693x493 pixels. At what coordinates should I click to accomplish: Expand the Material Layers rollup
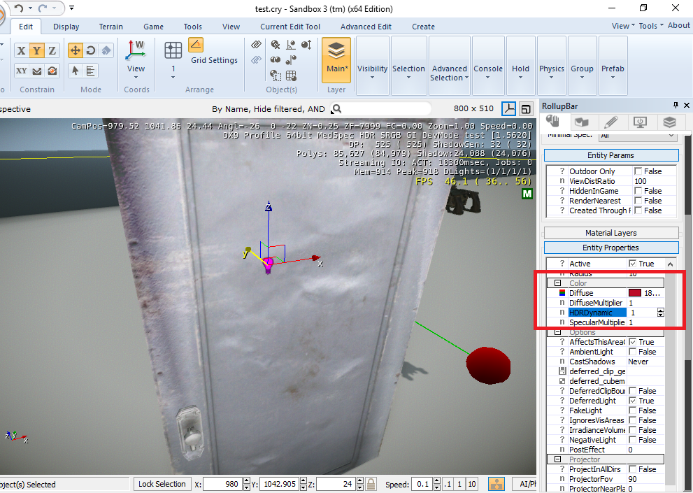(x=610, y=233)
